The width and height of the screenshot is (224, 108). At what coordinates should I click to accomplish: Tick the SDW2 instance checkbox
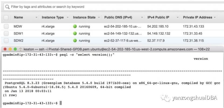coord(6,41)
